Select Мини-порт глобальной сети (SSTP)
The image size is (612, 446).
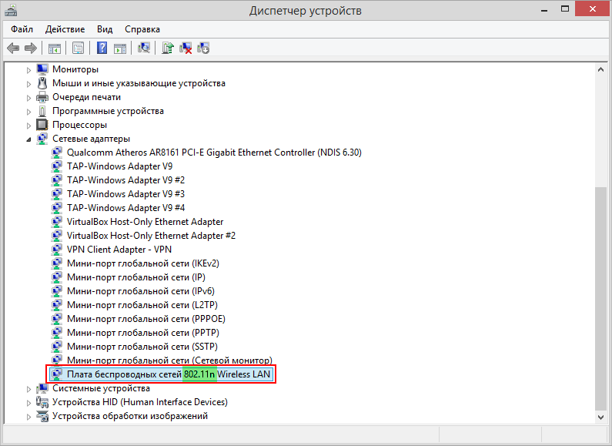[142, 347]
